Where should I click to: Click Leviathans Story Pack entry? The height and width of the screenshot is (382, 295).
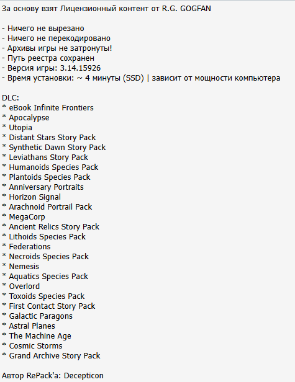[x=48, y=158]
